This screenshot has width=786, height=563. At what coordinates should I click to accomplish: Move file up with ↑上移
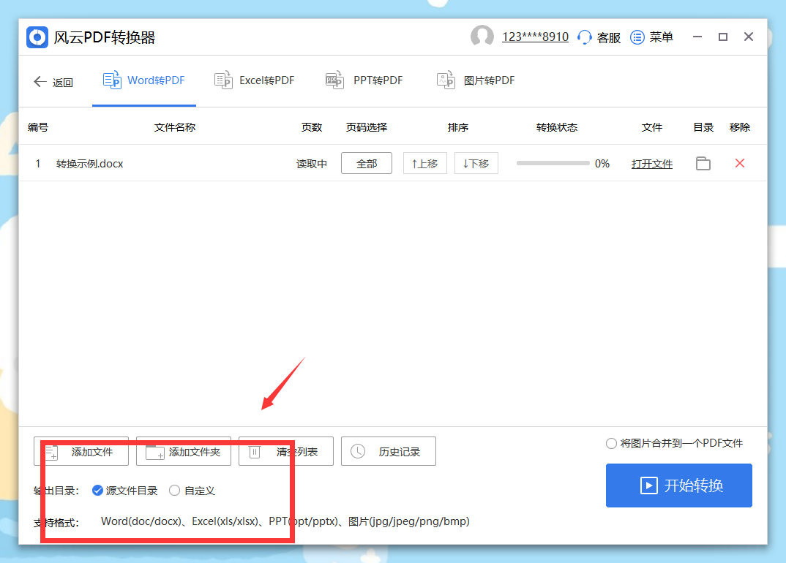(424, 163)
